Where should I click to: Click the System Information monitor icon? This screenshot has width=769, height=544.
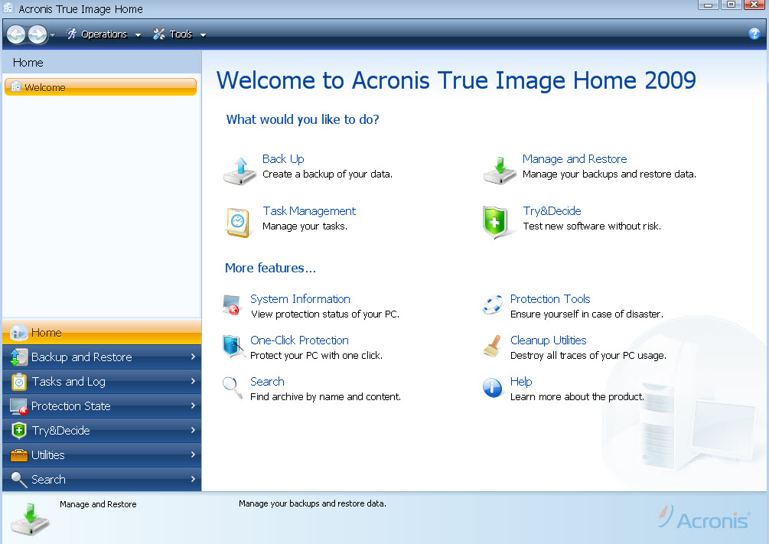click(231, 305)
